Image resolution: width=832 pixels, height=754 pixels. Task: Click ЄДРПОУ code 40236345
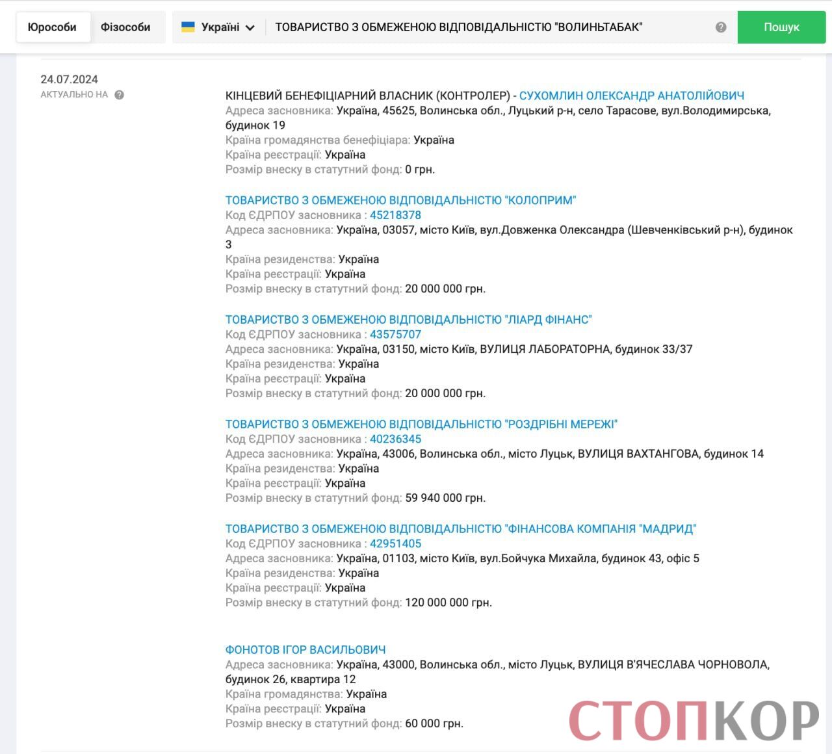pyautogui.click(x=395, y=439)
